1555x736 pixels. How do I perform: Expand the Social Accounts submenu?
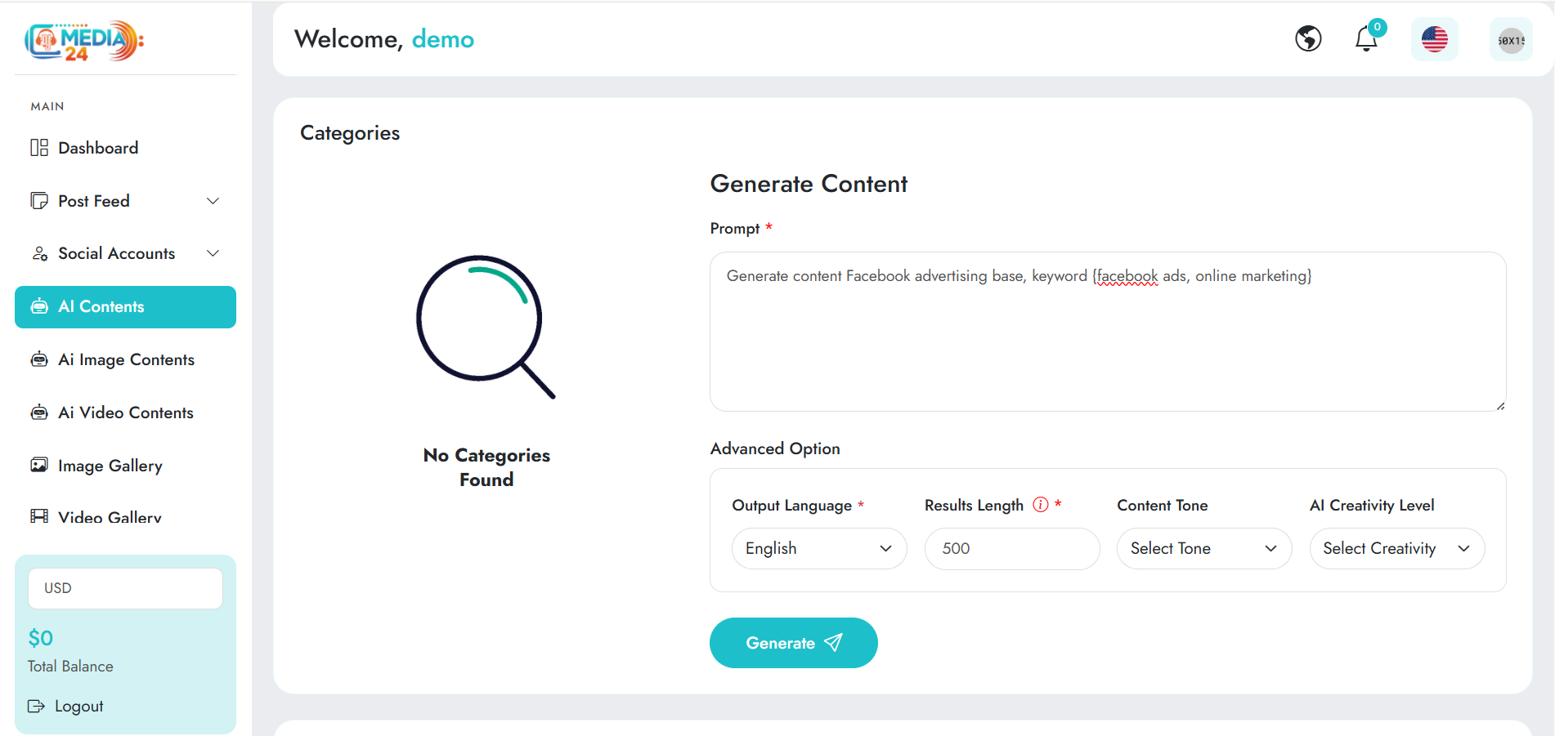click(x=213, y=253)
